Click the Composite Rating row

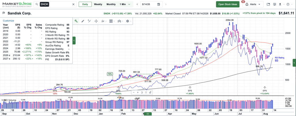point(57,25)
